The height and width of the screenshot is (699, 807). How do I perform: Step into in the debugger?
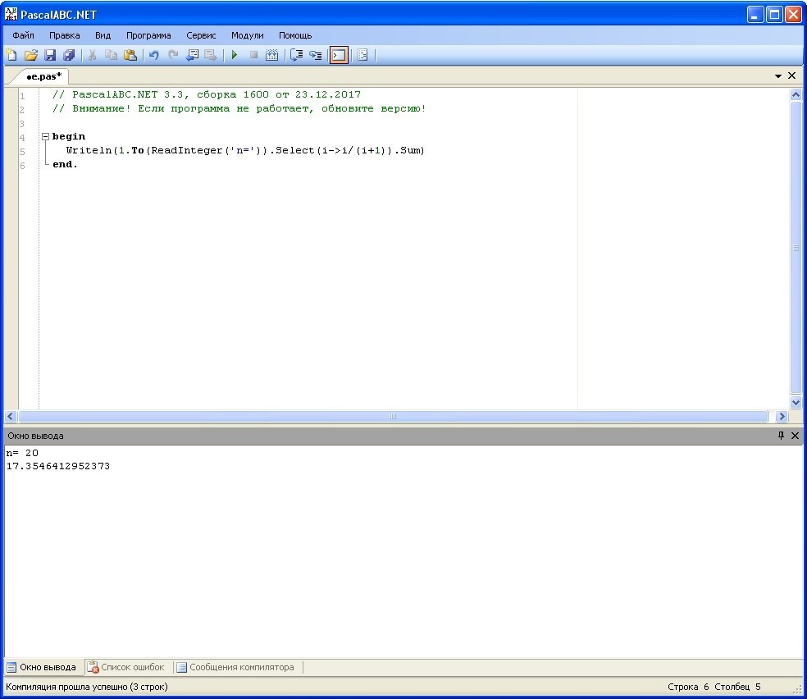pyautogui.click(x=316, y=55)
